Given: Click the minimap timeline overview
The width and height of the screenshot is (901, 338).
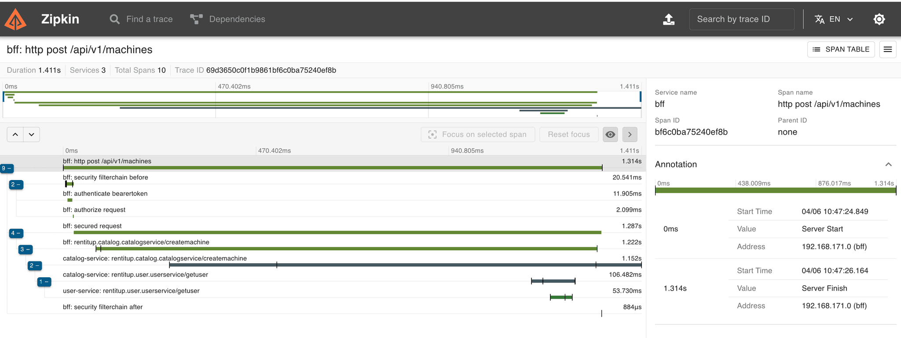Looking at the screenshot, I should pos(322,104).
